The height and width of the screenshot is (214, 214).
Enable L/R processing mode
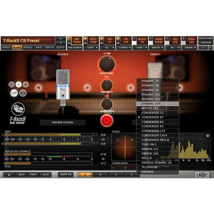(x=14, y=93)
